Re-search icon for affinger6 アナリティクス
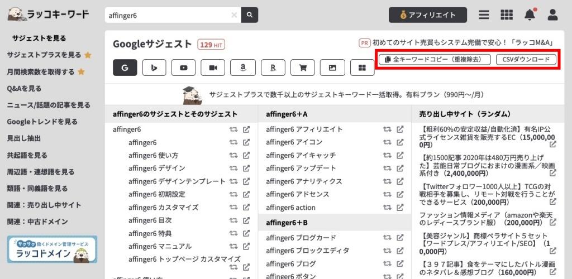 point(387,181)
